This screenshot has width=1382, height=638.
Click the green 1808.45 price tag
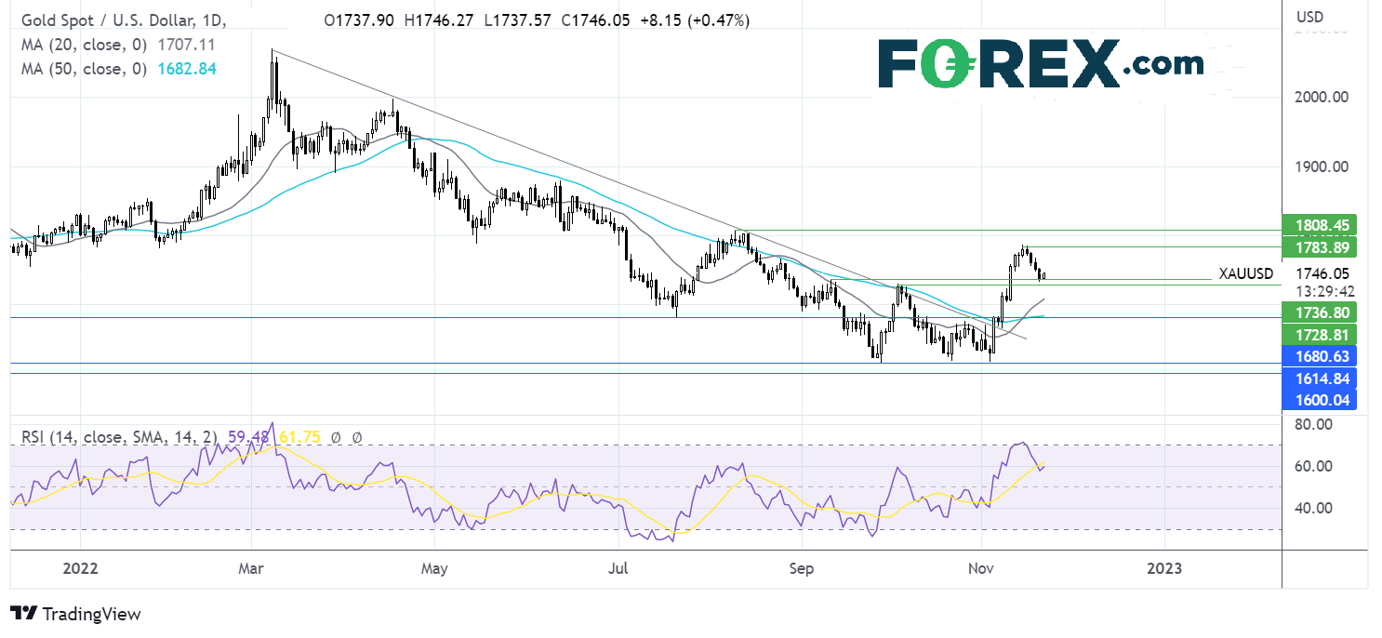[x=1318, y=224]
